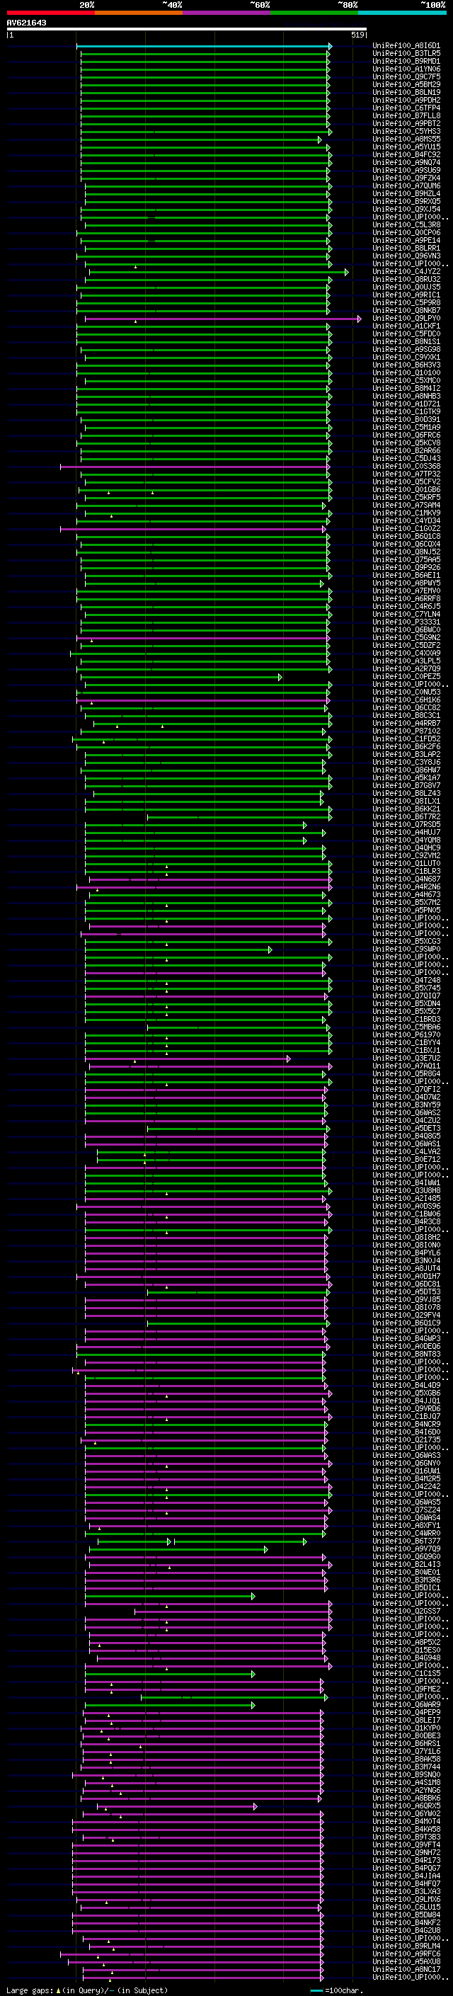Open hit UniRef100_Q9C7F5

point(406,76)
